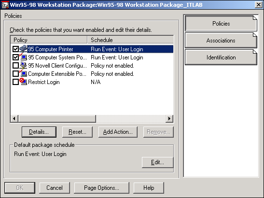The image size is (264, 198).
Task: Click the workstation package title bar icon
Action: click(5, 5)
